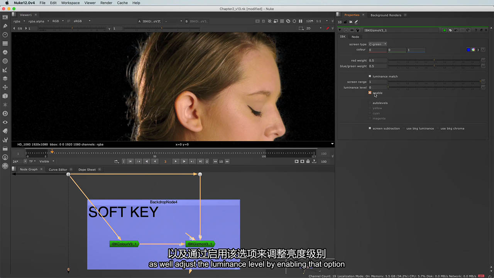
Task: Toggle the magenta checkbox
Action: coord(370,119)
